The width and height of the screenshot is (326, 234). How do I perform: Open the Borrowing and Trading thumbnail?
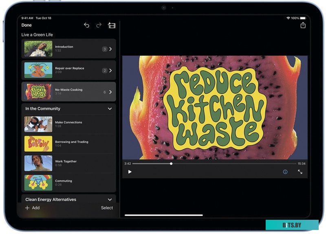38,143
